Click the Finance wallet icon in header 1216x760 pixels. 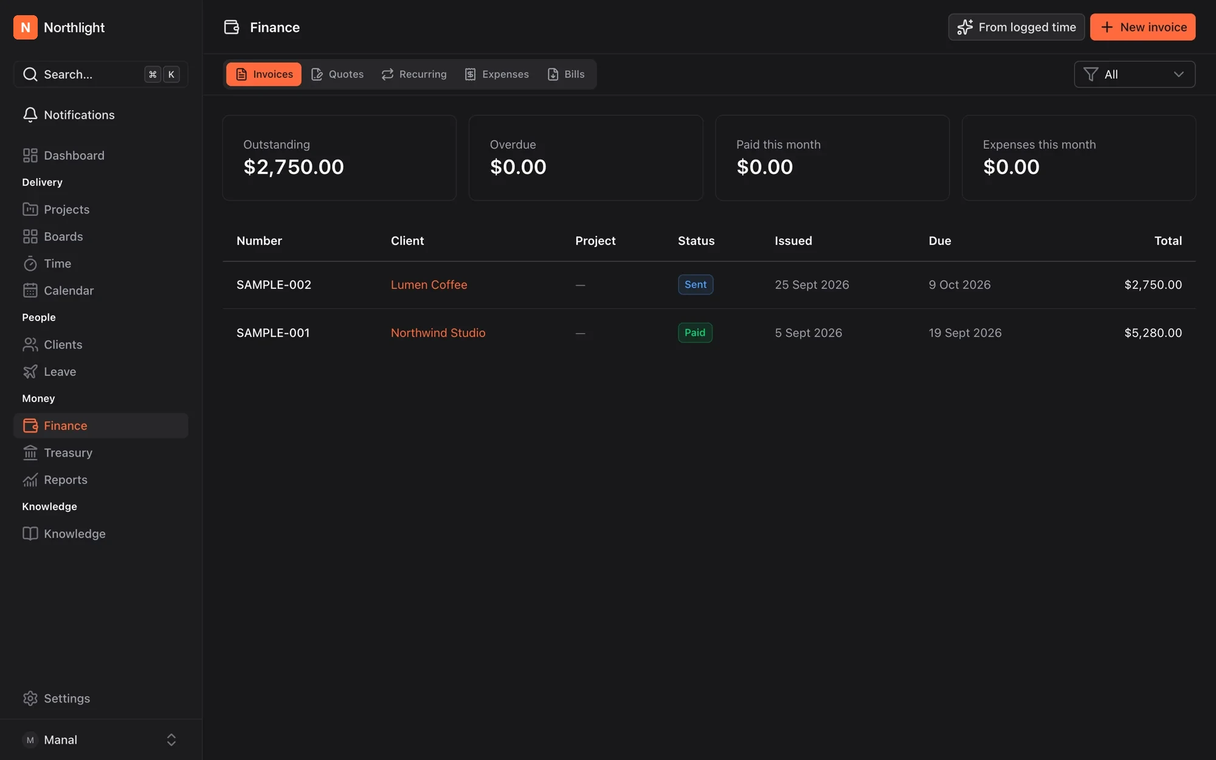[232, 27]
